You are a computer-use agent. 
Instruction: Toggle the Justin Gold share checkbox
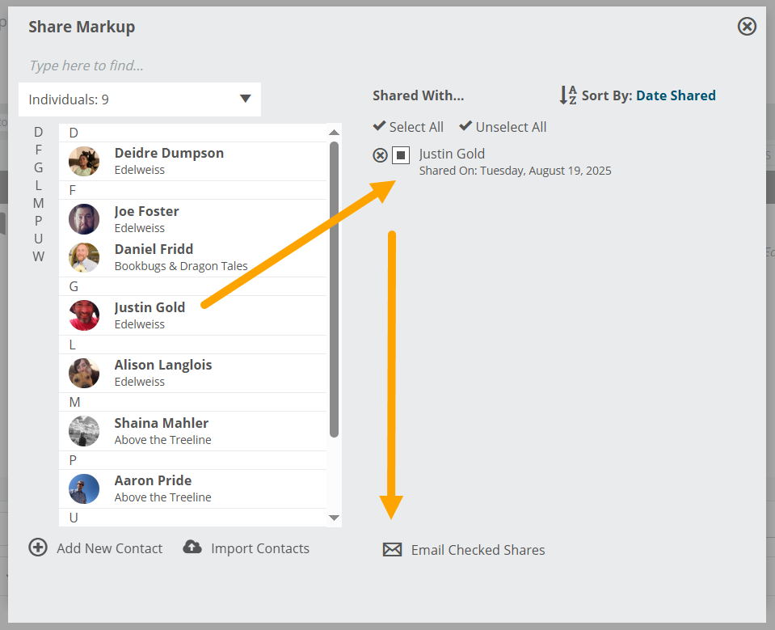[401, 155]
